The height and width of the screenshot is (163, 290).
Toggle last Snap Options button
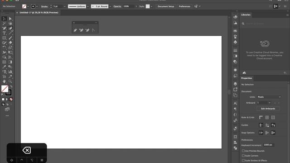pos(273,133)
